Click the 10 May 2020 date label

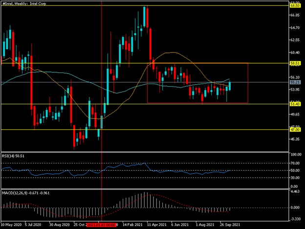(11, 225)
